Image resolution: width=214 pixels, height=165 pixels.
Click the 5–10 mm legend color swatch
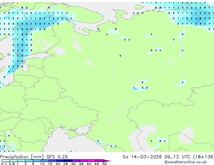point(37,161)
